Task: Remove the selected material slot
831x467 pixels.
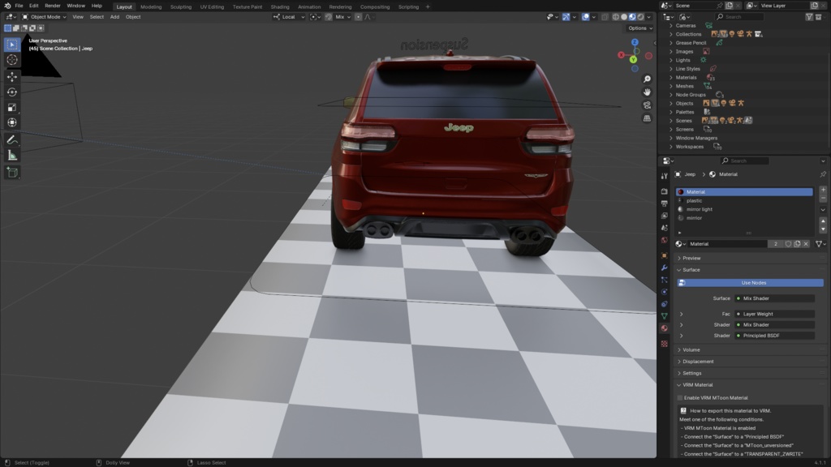Action: coord(823,198)
